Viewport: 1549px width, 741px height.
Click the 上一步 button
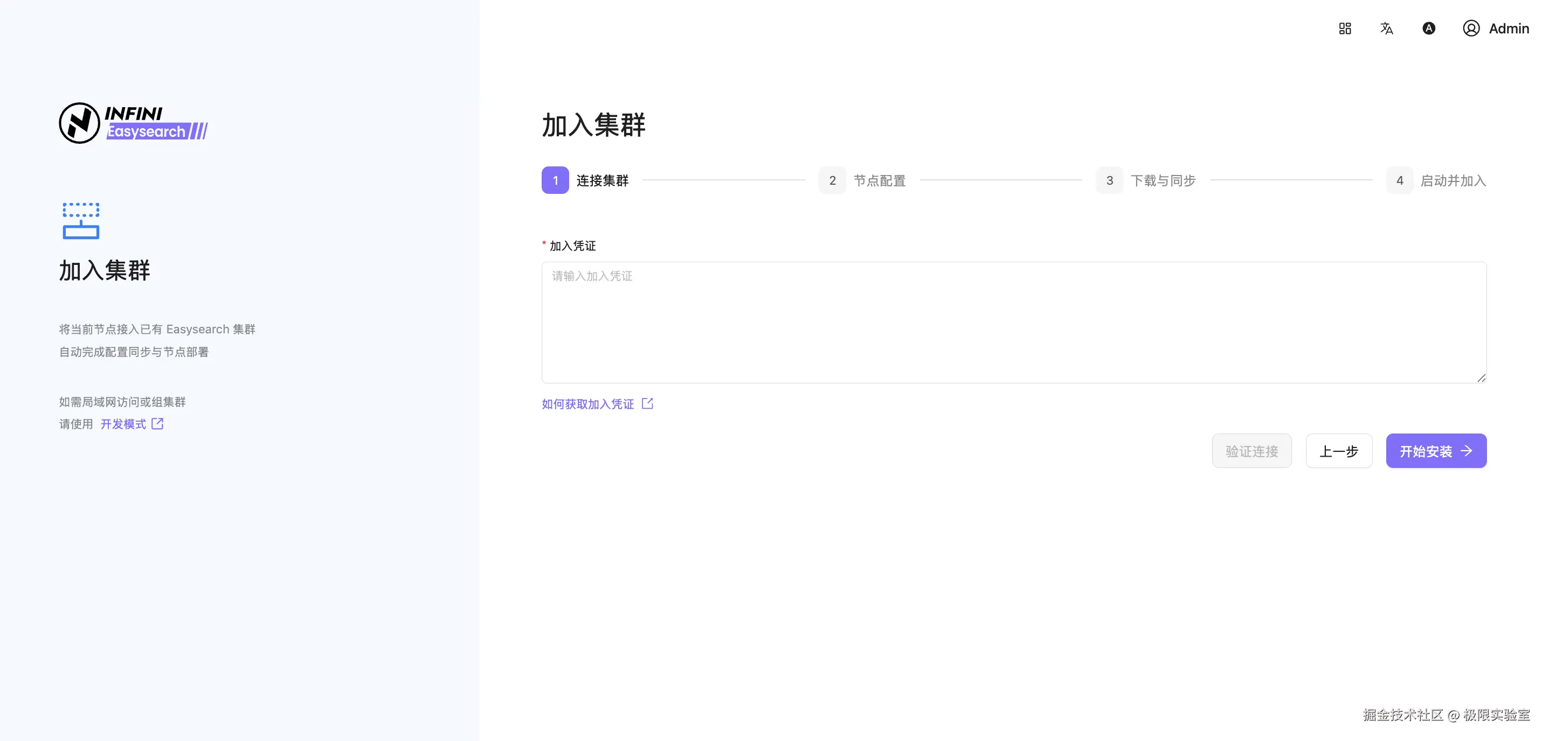coord(1339,451)
